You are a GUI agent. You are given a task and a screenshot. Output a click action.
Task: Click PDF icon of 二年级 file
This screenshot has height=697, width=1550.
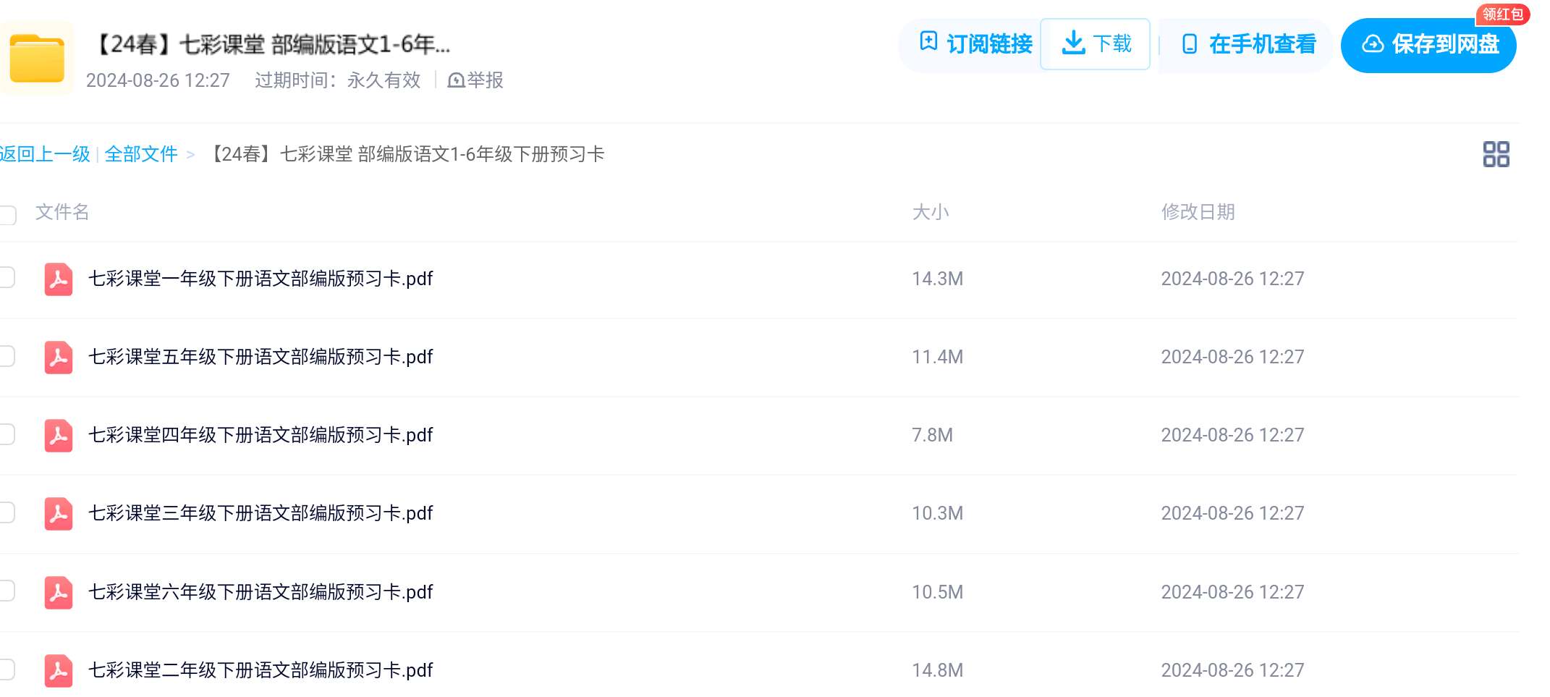(x=59, y=671)
